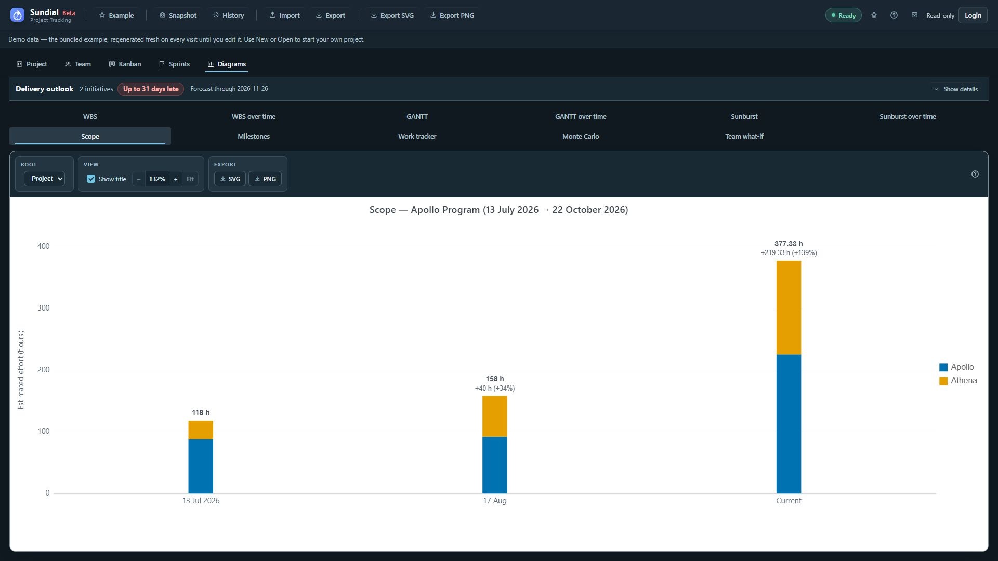Click the zoom percentage 132% field

[x=157, y=179]
